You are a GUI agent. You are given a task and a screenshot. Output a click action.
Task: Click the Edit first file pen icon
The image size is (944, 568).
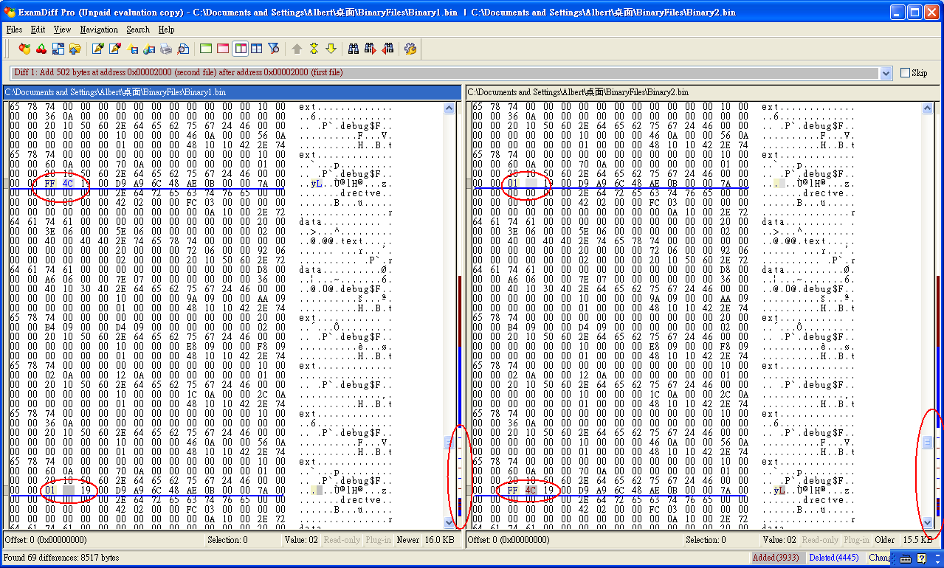pos(97,49)
